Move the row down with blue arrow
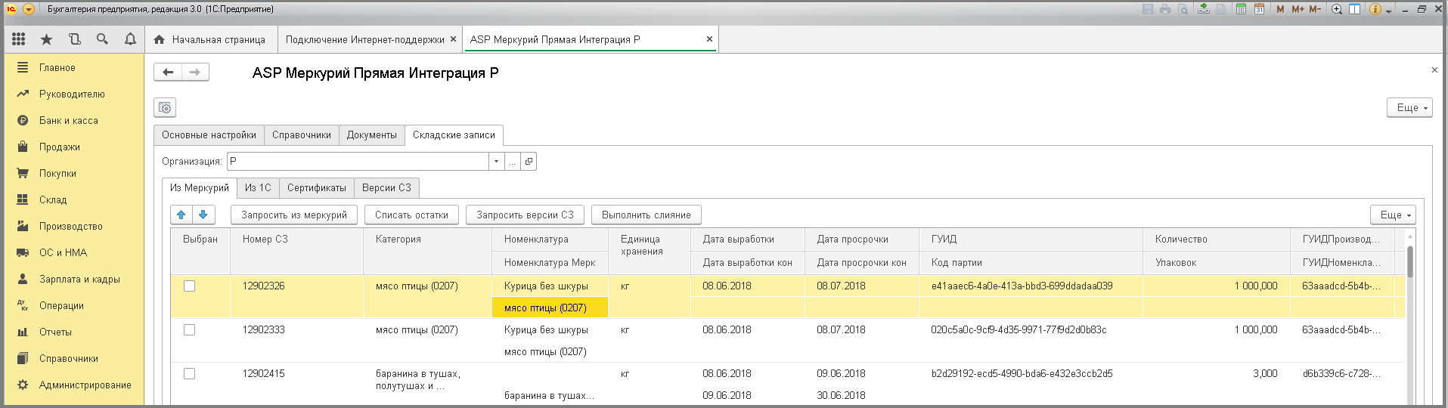 (203, 215)
